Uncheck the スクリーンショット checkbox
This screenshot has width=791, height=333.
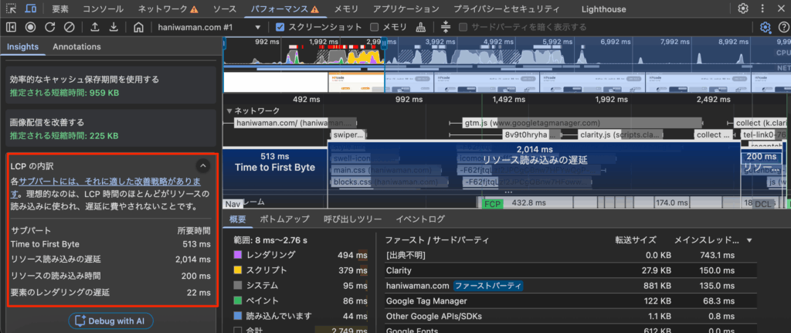(280, 27)
